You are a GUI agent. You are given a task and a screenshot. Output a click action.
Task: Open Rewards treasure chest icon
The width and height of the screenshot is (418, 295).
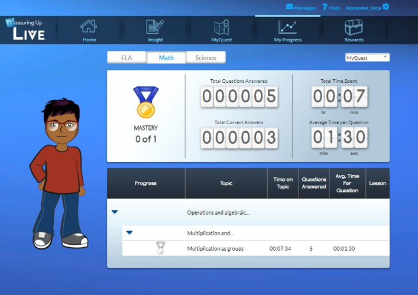coord(354,27)
